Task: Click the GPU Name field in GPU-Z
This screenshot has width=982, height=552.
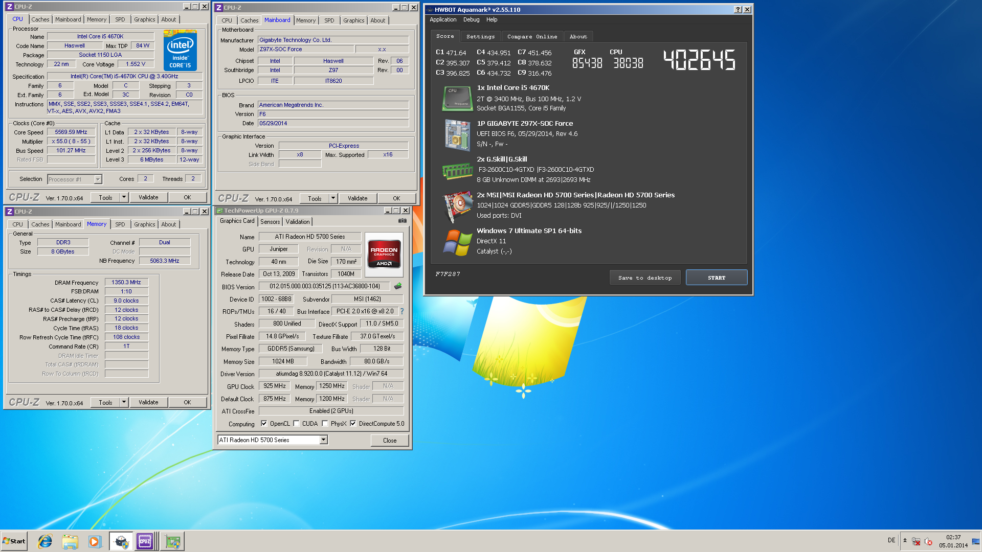Action: (310, 237)
